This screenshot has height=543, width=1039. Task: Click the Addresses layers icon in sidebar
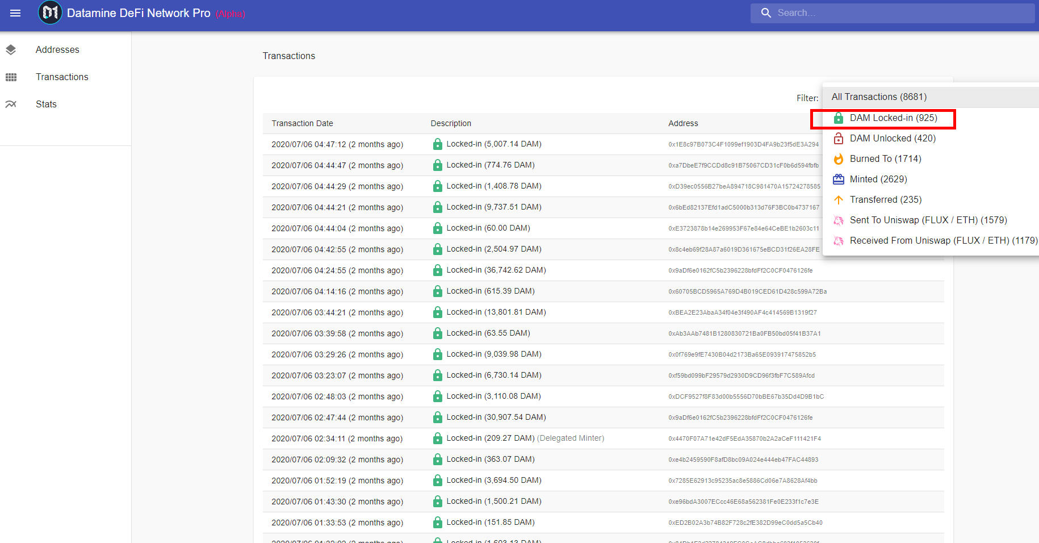pyautogui.click(x=11, y=50)
